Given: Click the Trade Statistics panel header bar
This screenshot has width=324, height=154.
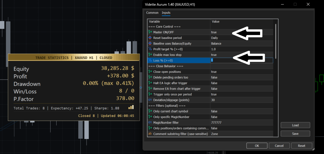Looking at the screenshot, I should [x=74, y=58].
